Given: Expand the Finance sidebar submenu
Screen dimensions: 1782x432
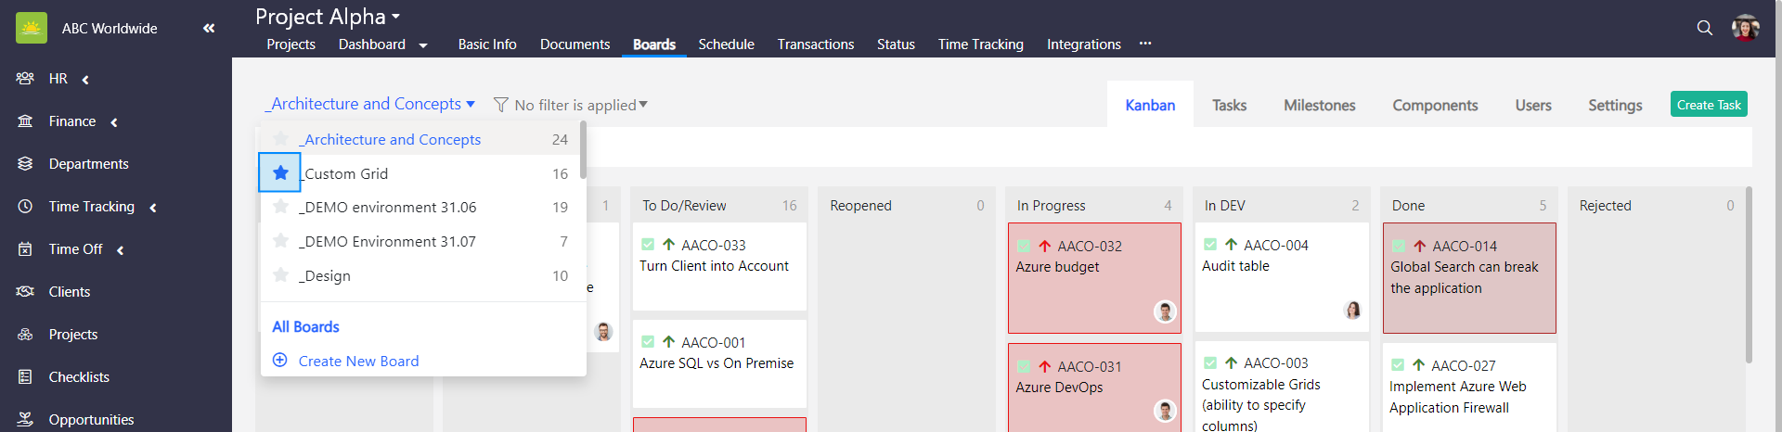Looking at the screenshot, I should pyautogui.click(x=113, y=122).
